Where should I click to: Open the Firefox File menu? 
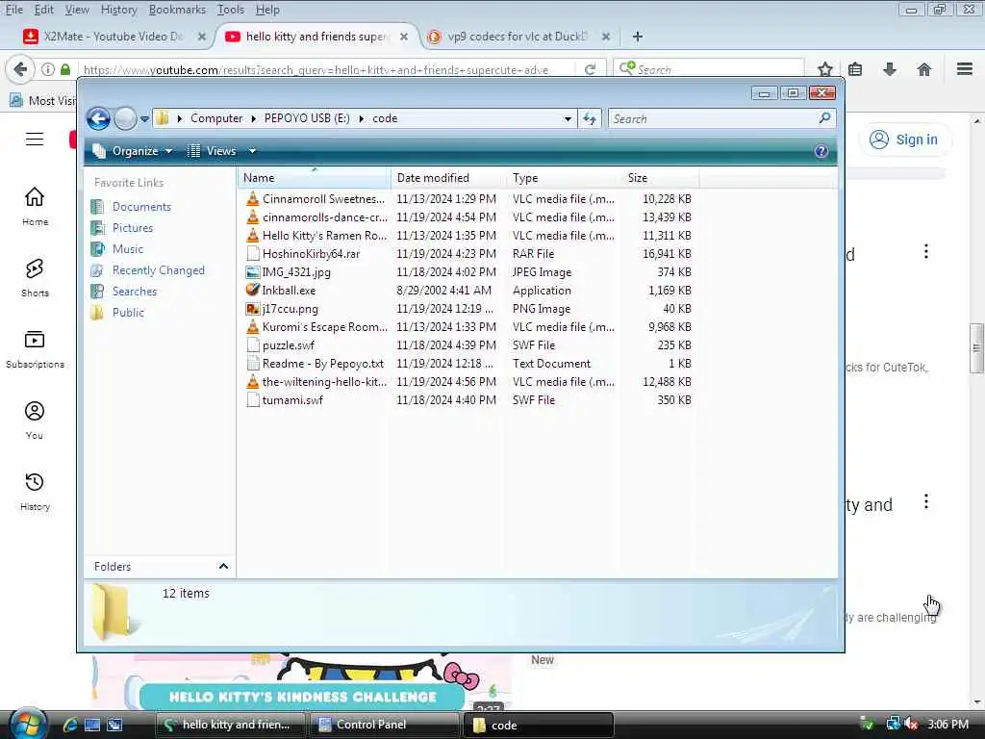pyautogui.click(x=13, y=10)
